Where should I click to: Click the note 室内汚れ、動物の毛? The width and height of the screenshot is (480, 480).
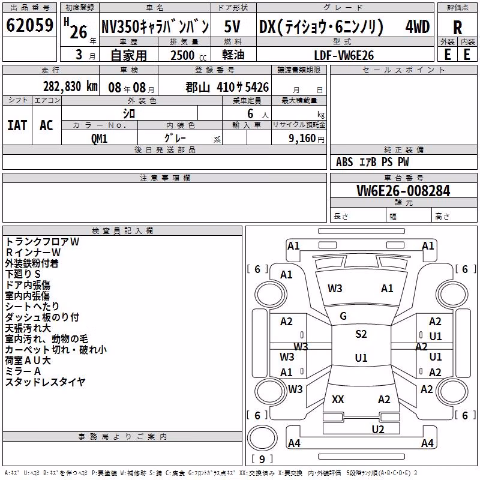47,339
